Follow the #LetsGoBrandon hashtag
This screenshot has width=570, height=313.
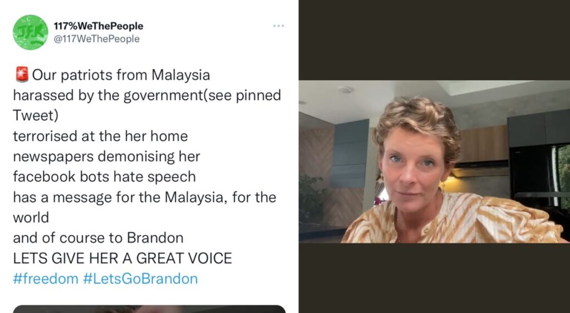point(140,279)
